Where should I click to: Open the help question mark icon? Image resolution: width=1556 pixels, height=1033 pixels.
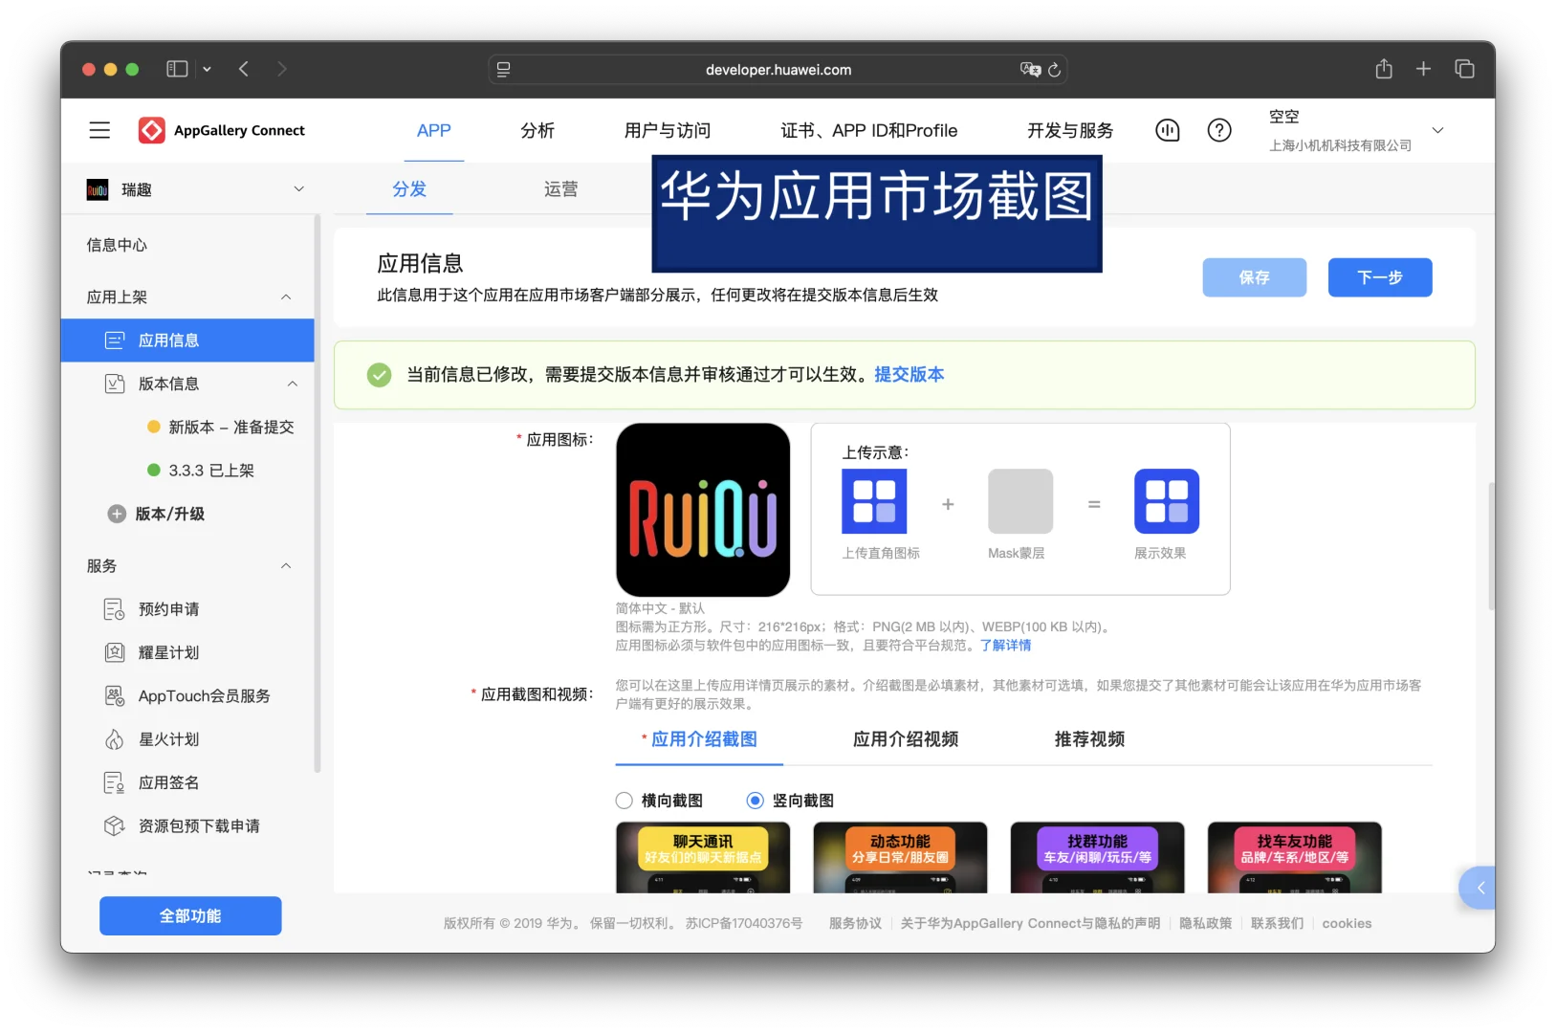tap(1219, 130)
